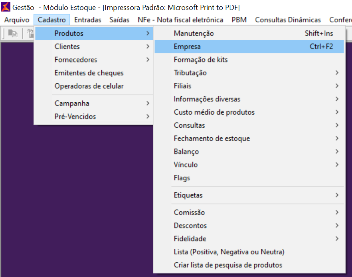This screenshot has height=277, width=352.
Task: Open NFe - Nota fiscal eletrônica menu
Action: [x=180, y=20]
